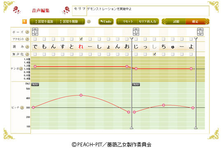Viewport: 222px width, 148px height.
Task: Decrease the middle pause stepper value
Action: [136, 34]
